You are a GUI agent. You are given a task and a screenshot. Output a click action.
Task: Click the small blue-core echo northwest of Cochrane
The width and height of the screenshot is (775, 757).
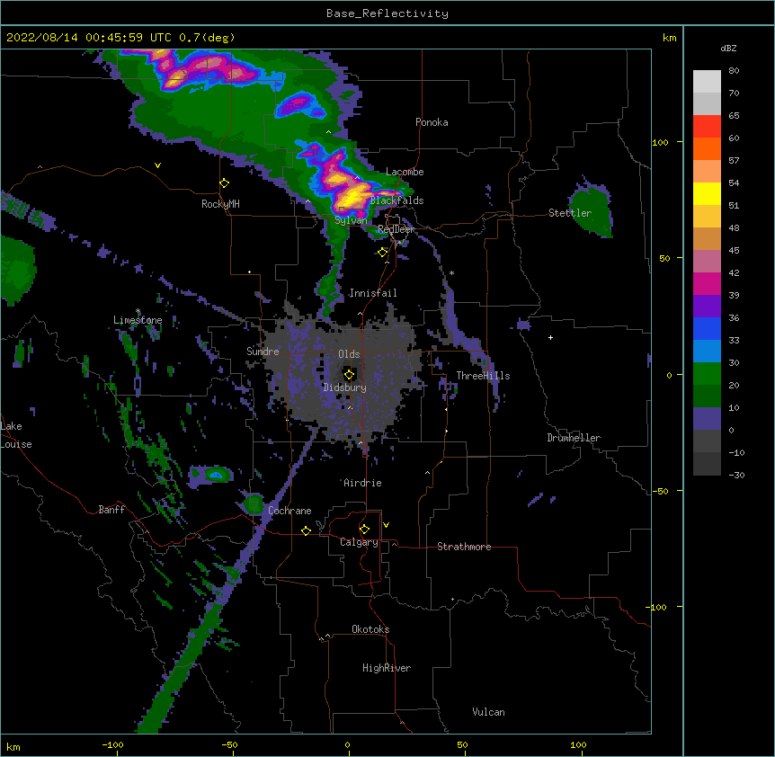pos(212,476)
